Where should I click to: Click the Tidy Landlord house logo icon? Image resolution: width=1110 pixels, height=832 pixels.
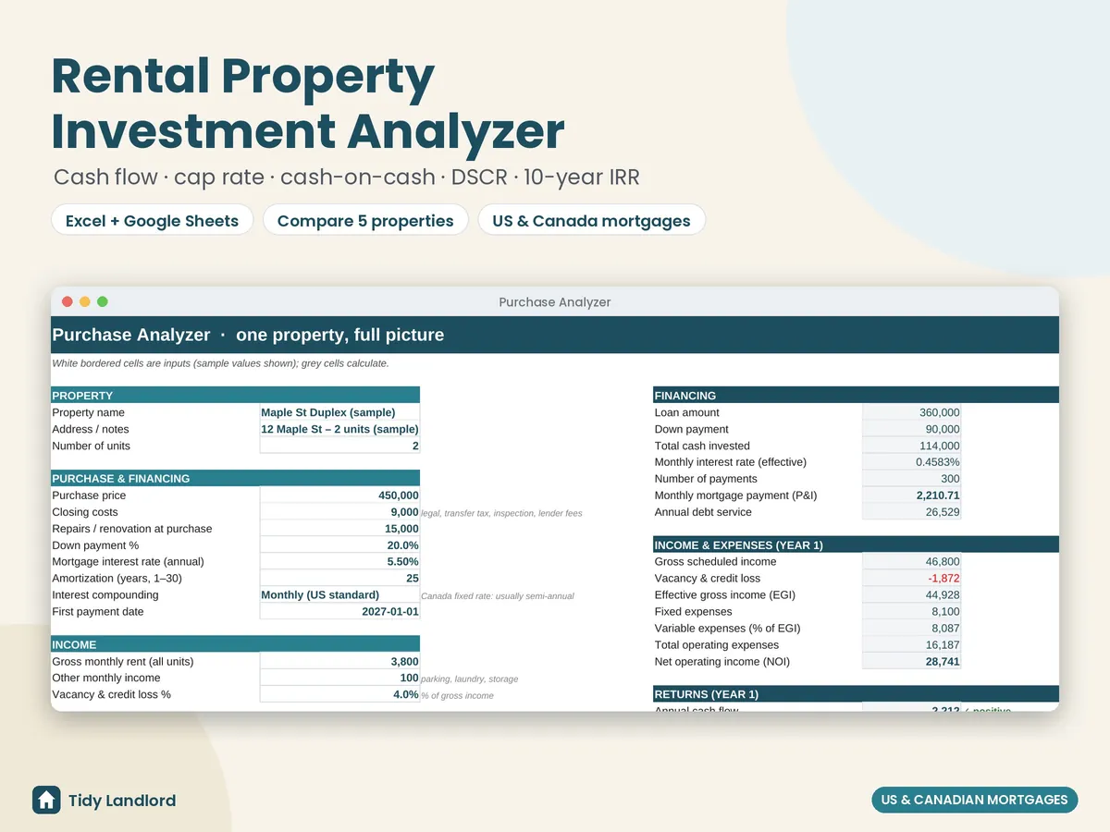[x=46, y=800]
